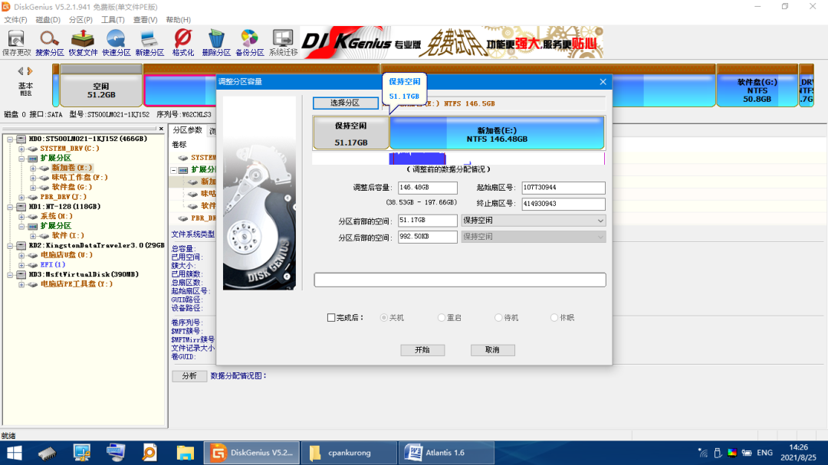Viewport: 828px width, 465px height.
Task: Click the Quick Partition (快速分区) icon
Action: 117,43
